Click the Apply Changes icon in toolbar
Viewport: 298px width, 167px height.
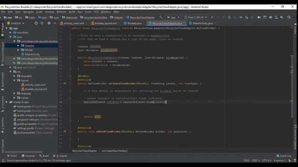tap(218, 17)
